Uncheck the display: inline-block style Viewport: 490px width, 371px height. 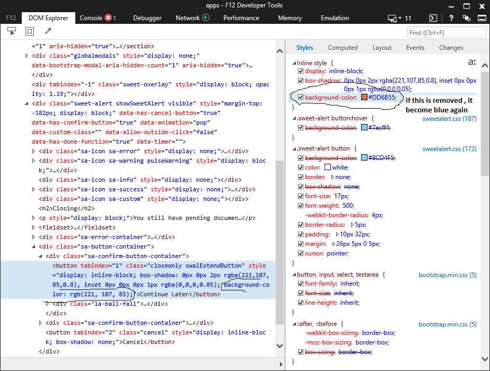301,70
